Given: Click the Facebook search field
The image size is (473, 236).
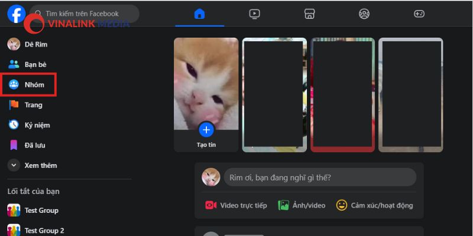Looking at the screenshot, I should [x=85, y=14].
